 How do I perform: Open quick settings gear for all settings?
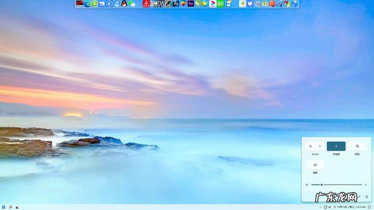point(367,197)
